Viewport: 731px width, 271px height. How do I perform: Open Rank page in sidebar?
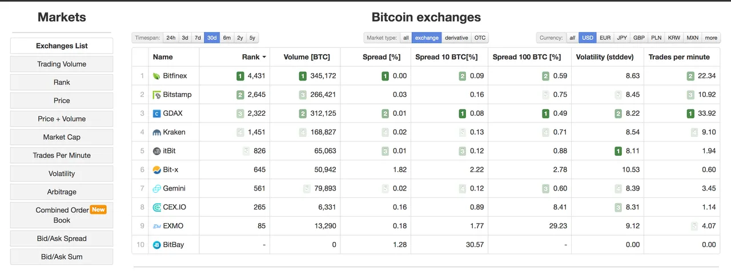coord(62,82)
